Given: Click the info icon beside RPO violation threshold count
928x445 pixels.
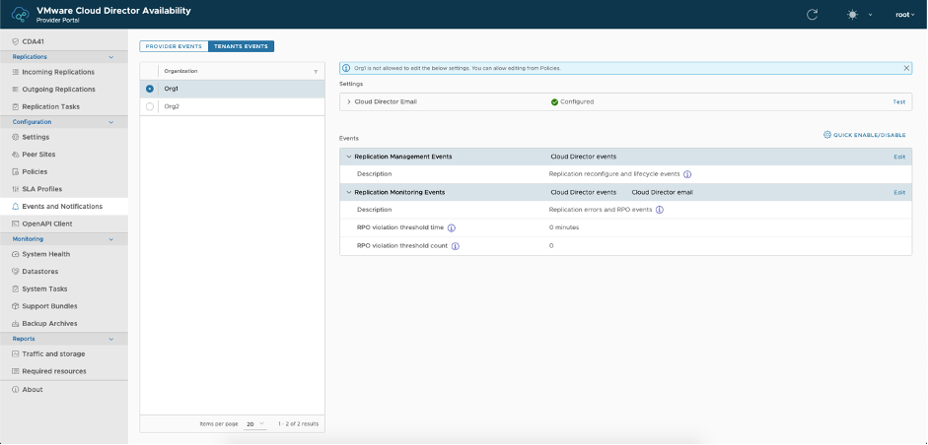Looking at the screenshot, I should tap(456, 245).
